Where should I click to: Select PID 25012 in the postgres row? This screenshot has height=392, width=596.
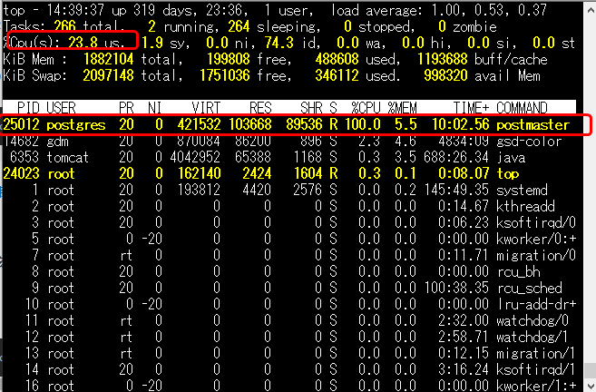click(x=21, y=124)
